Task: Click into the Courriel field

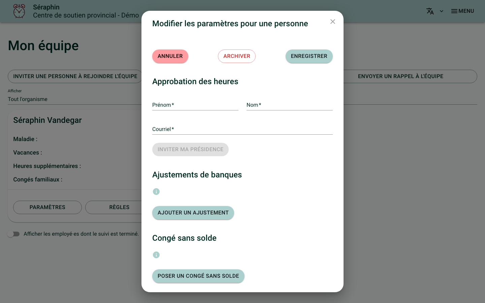Action: click(243, 129)
